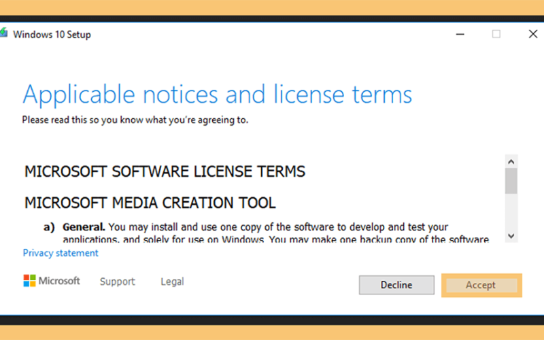Click the "Windows 10 Setup" title text
Screen dimensions: 544x340
(52, 35)
